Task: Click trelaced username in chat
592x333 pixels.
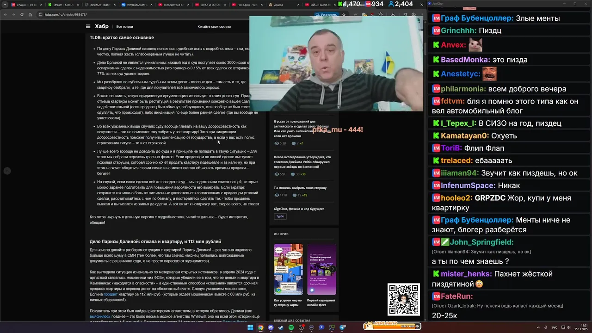Action: [x=456, y=160]
